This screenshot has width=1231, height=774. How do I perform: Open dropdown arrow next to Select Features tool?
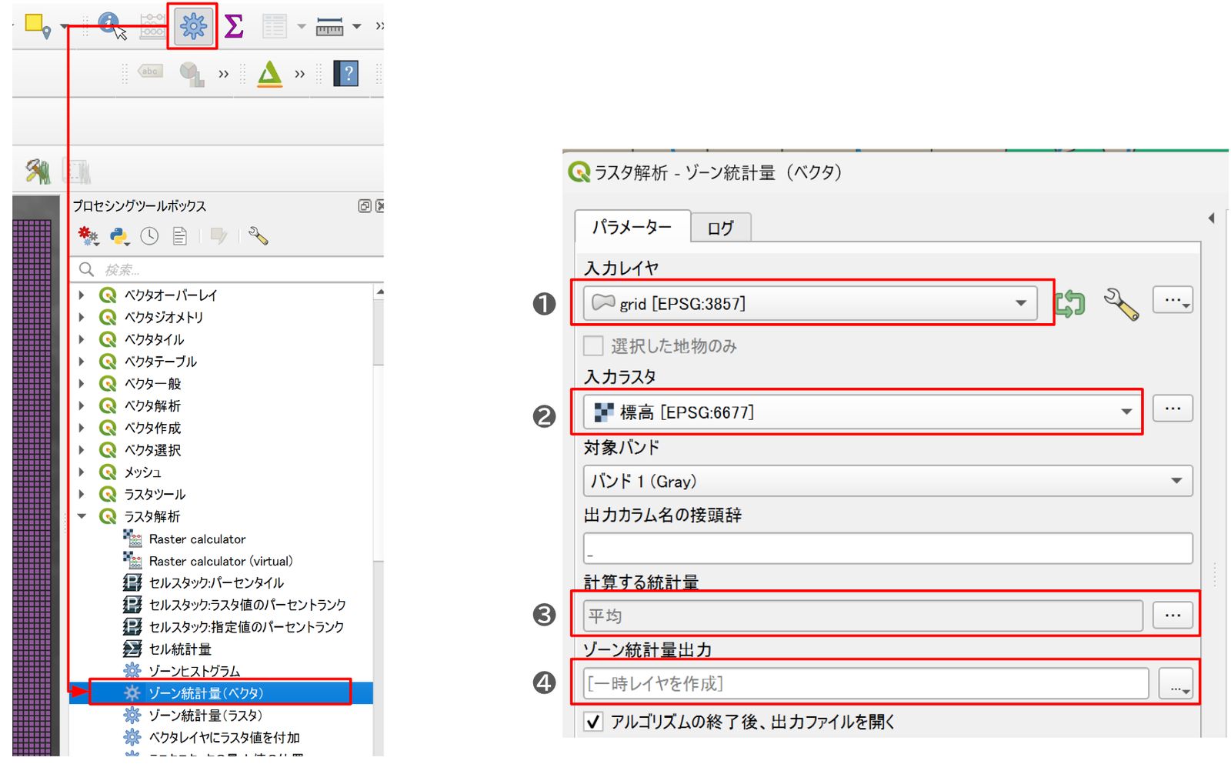tap(63, 27)
